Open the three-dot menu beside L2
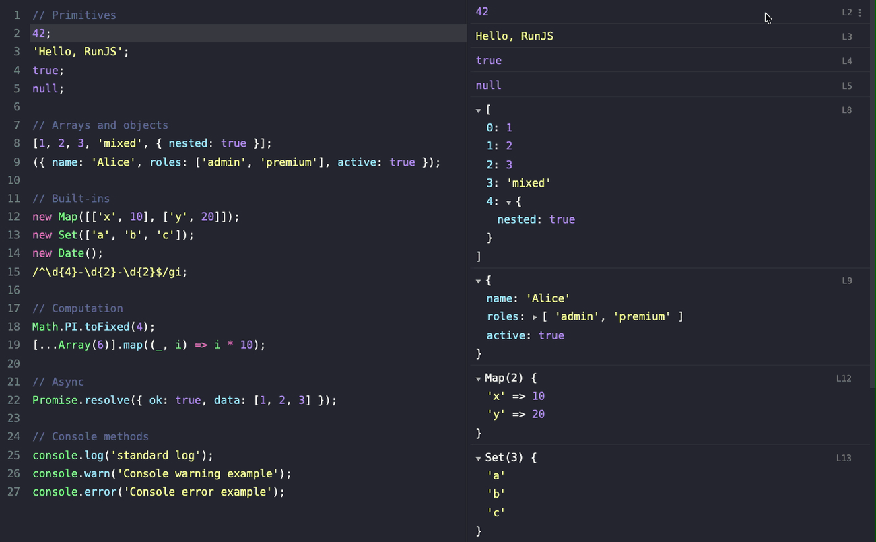 pyautogui.click(x=860, y=13)
